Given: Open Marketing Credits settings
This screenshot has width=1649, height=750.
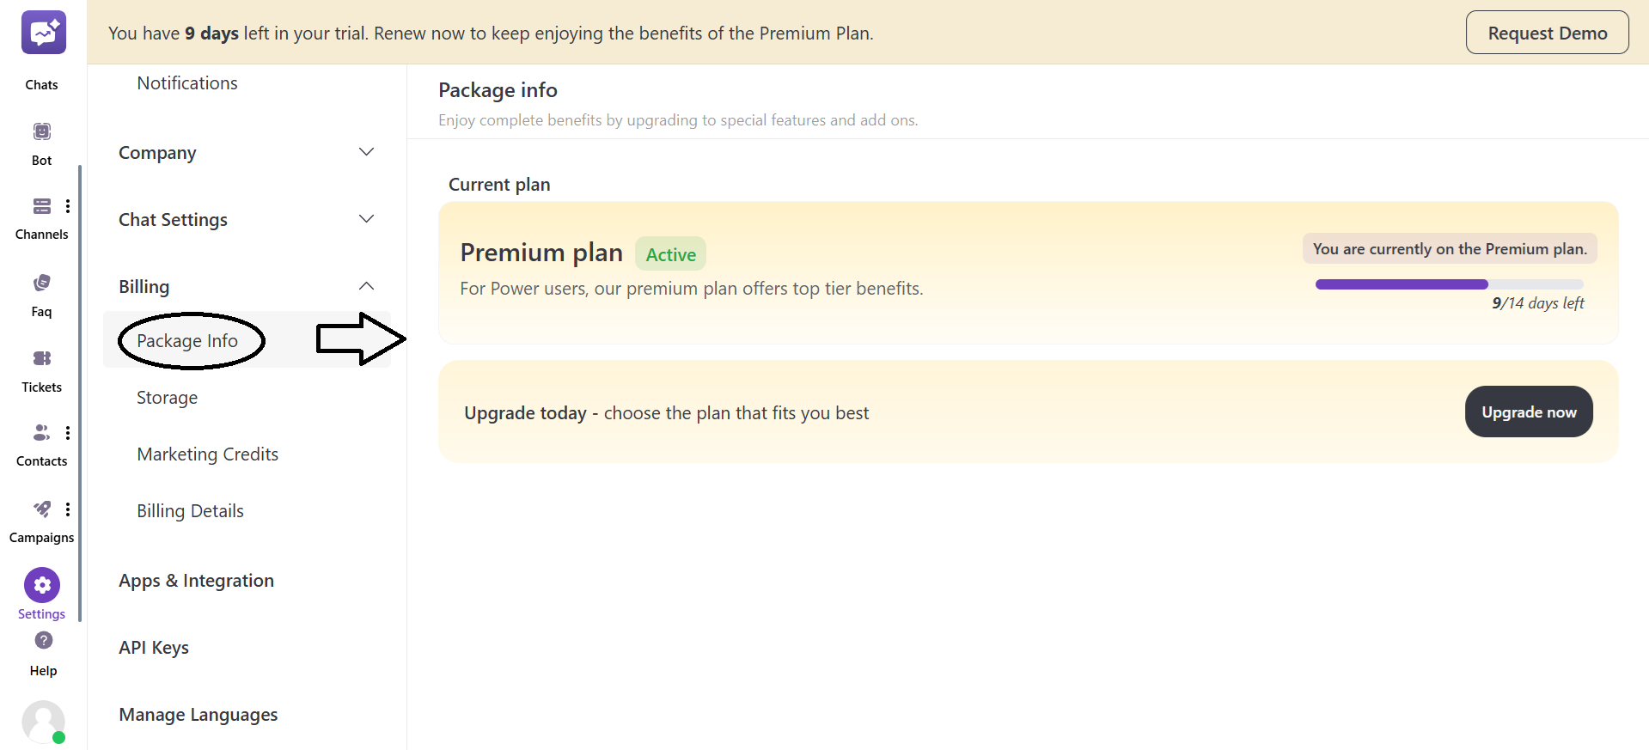Looking at the screenshot, I should tap(207, 454).
